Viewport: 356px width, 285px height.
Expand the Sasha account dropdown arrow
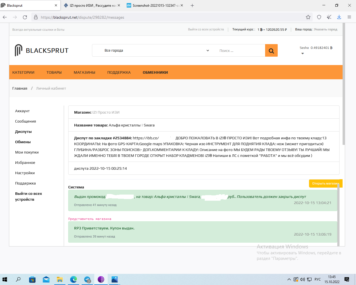[x=303, y=54]
